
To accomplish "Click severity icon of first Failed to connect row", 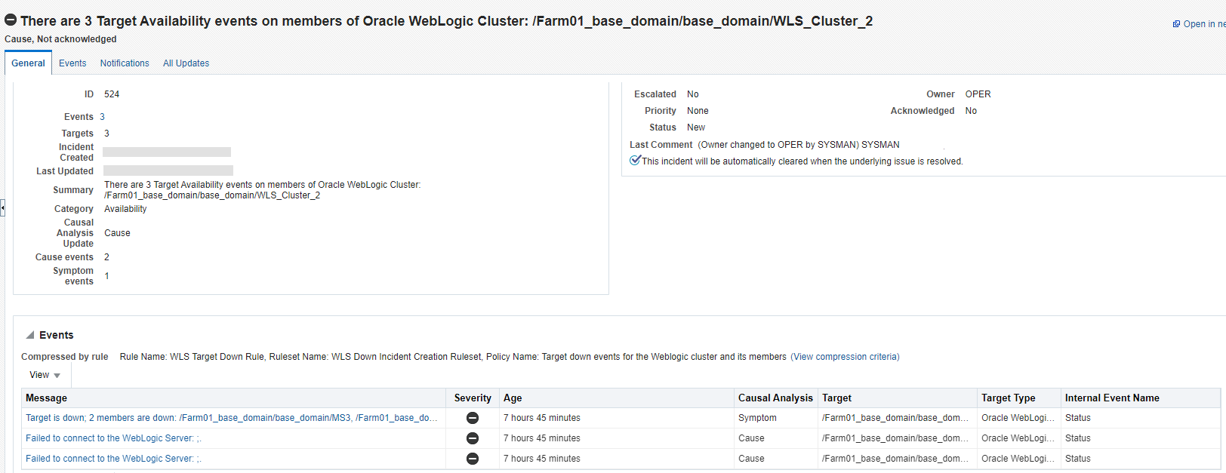I will [x=473, y=438].
